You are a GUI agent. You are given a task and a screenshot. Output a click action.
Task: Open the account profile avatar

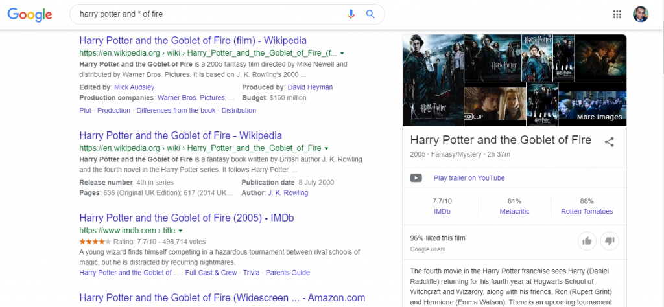[x=641, y=14]
